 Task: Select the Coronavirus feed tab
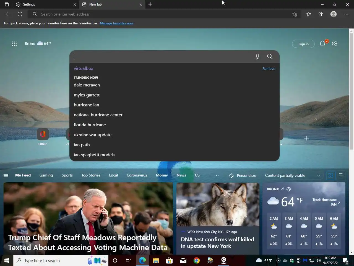tap(137, 175)
